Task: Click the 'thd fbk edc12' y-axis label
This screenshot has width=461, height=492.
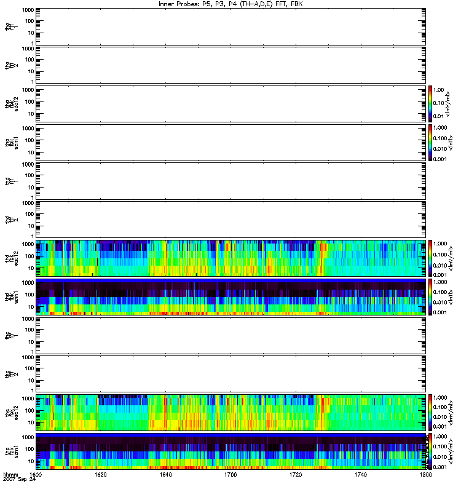Action: (12, 258)
